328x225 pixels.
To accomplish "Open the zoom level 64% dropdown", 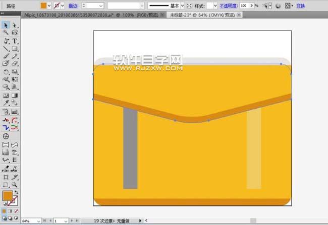I will click(38, 221).
